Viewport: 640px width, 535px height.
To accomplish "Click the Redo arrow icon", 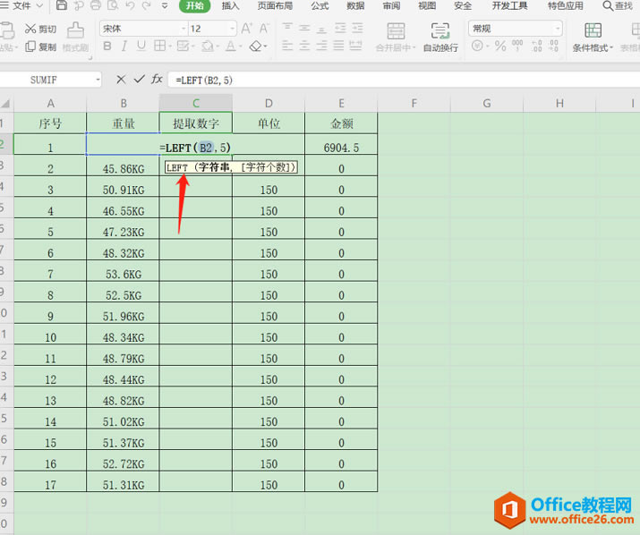I will 147,5.
